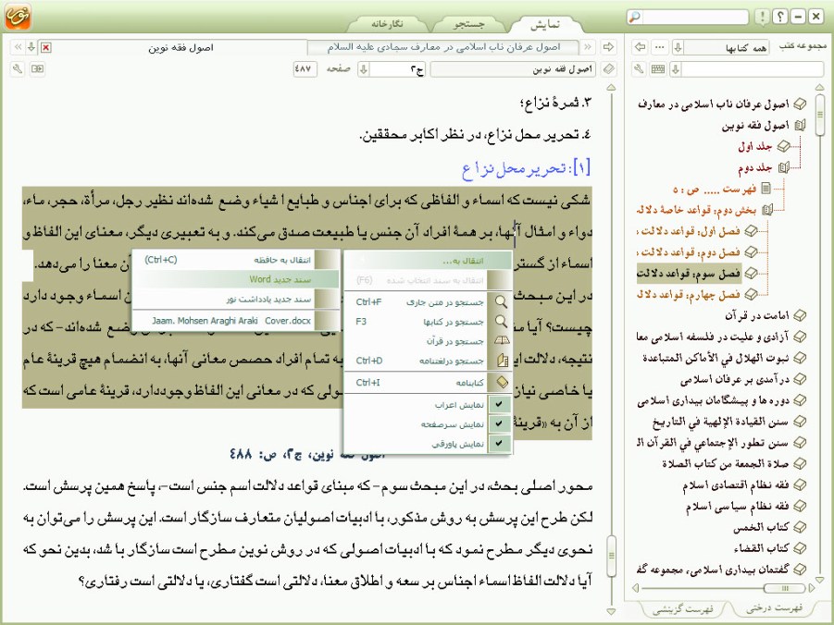
Task: Click the dictionary icon for جستجو درلغتنامه
Action: point(502,361)
